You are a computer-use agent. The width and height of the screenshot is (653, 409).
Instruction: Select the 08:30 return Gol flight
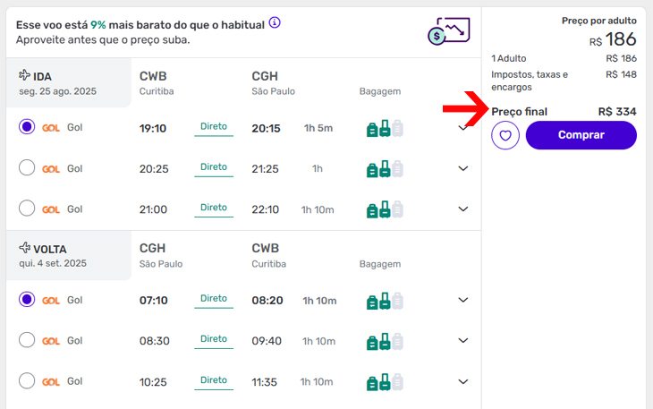[x=27, y=340]
